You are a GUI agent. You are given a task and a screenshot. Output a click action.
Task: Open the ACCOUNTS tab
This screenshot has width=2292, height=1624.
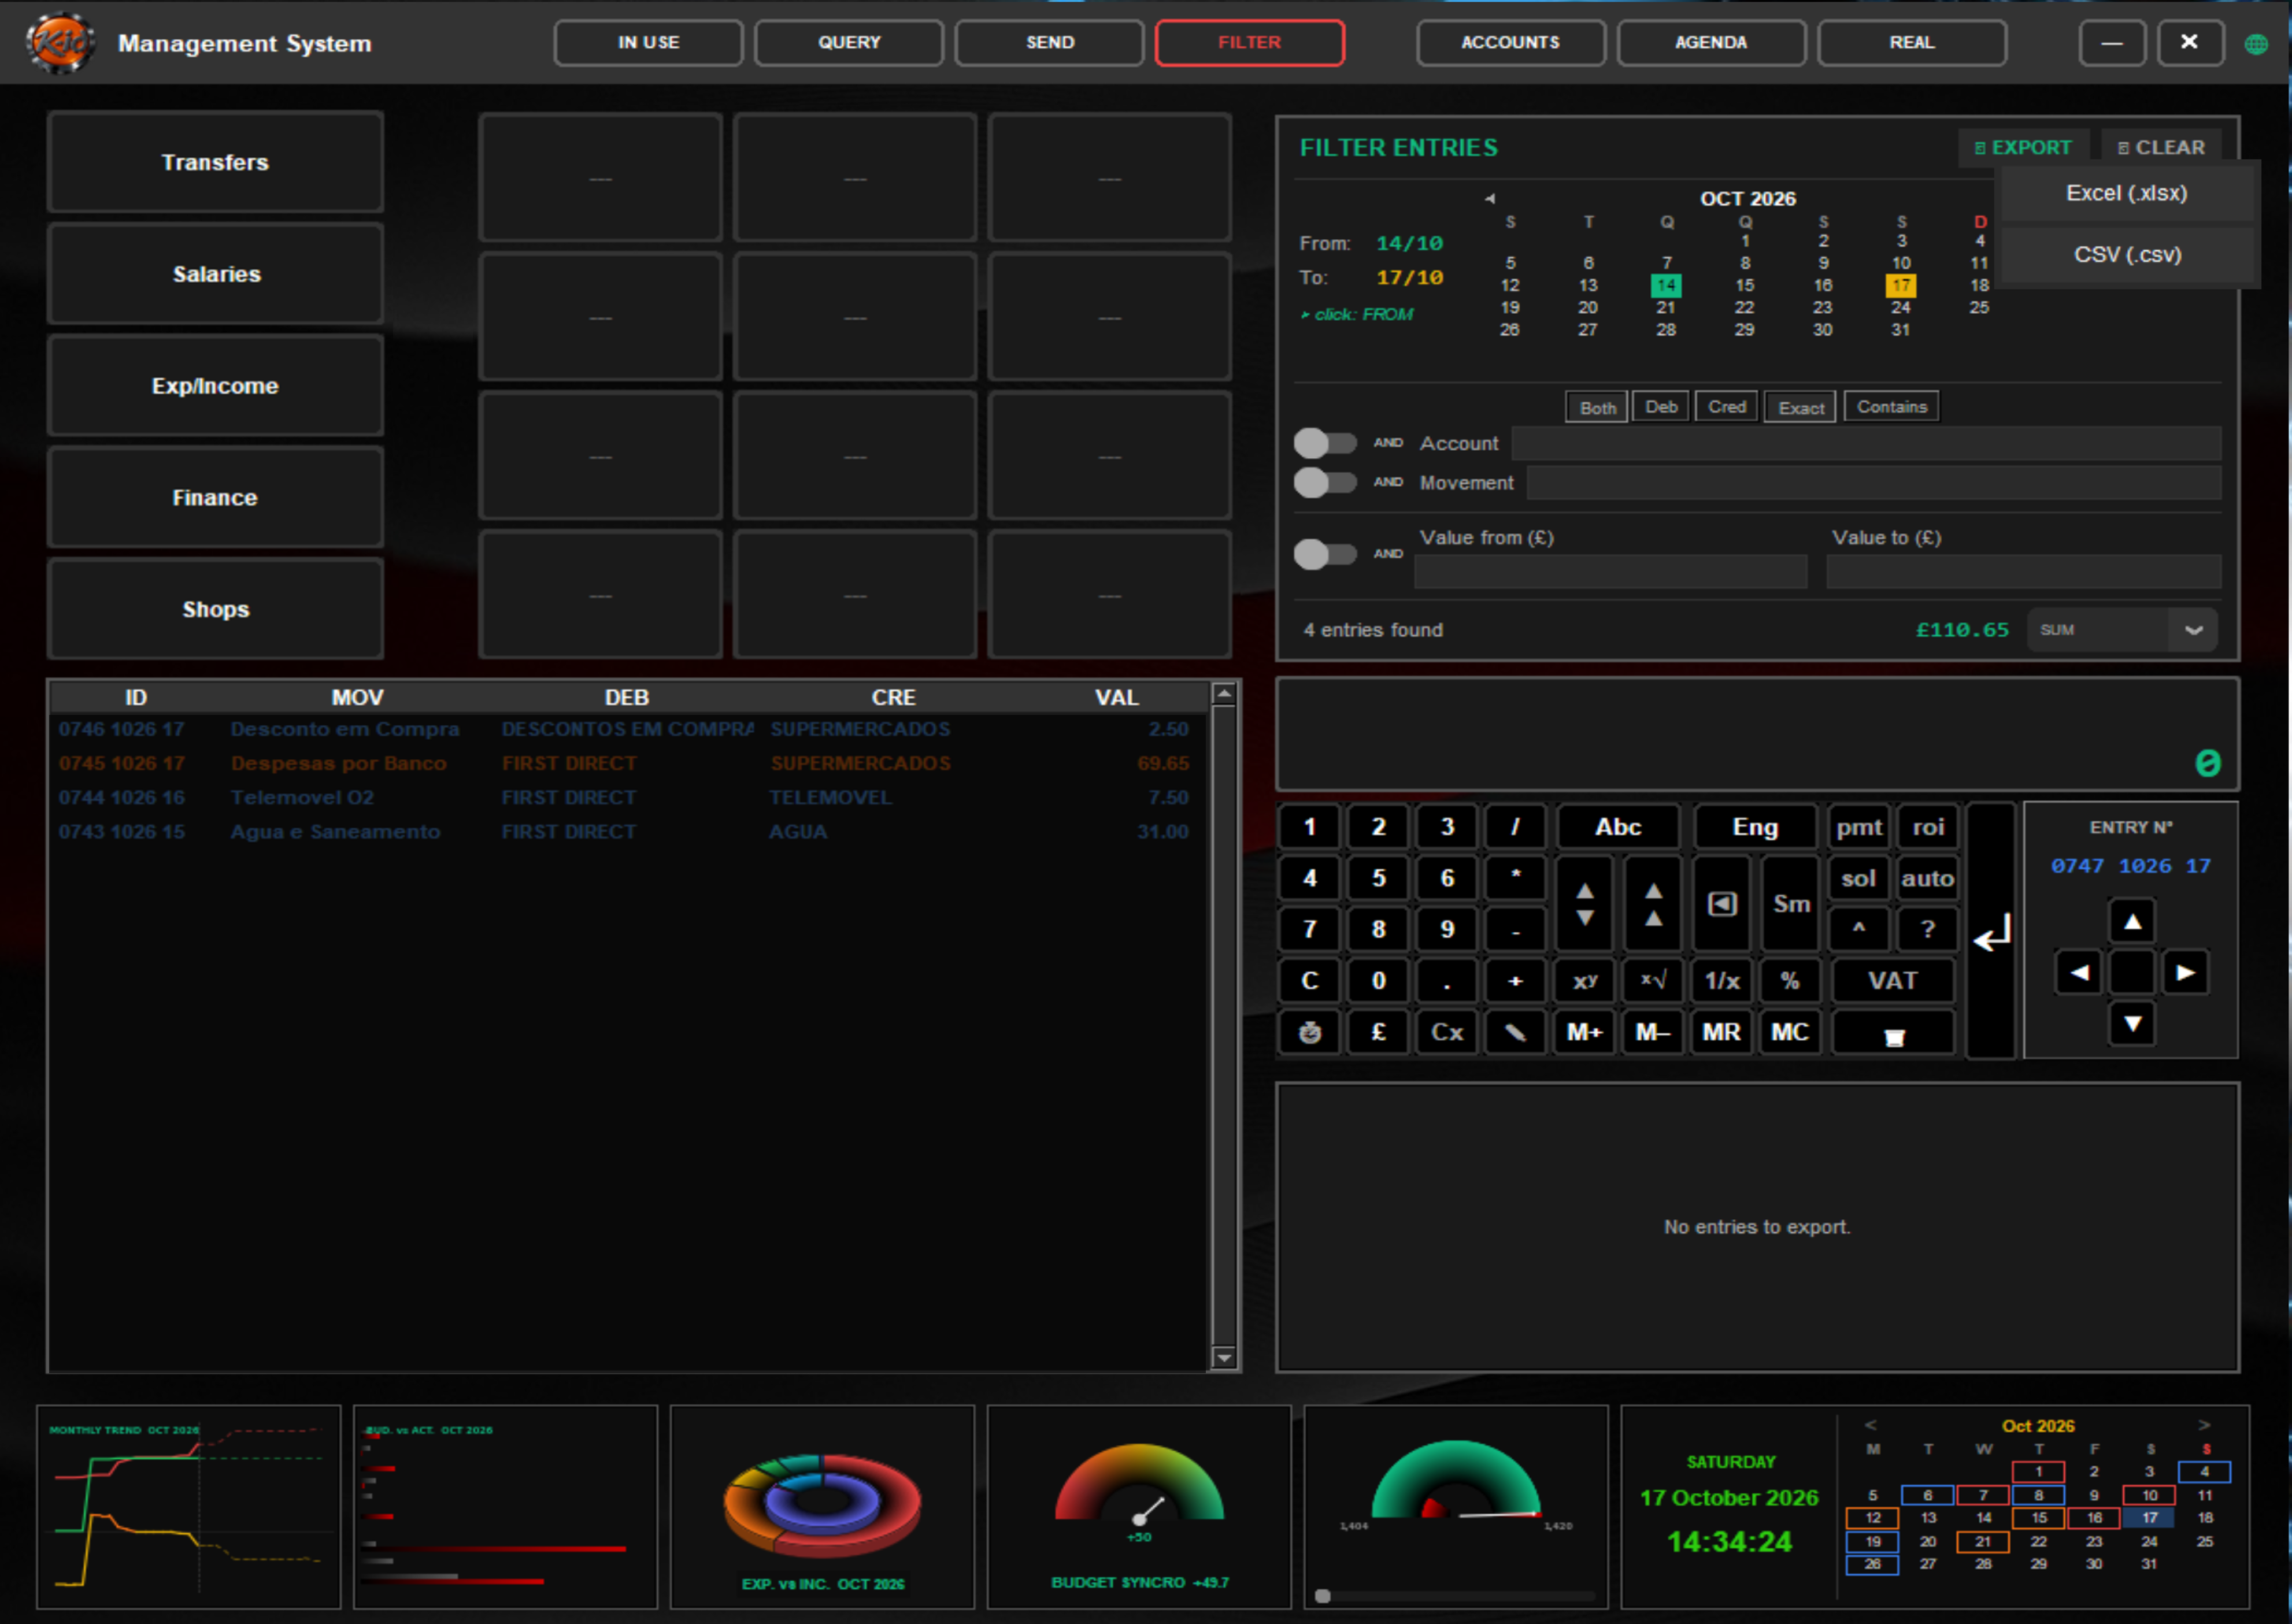pyautogui.click(x=1510, y=42)
